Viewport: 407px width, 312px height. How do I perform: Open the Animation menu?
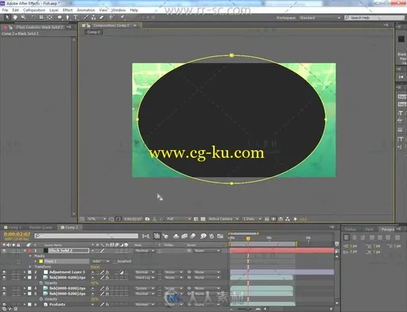coord(86,10)
